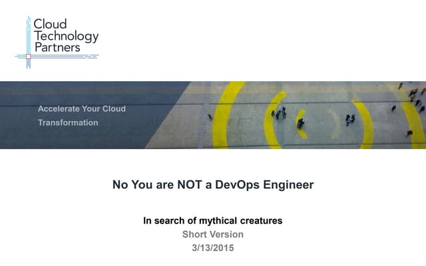The height and width of the screenshot is (266, 426).
Task: Click the word "Technology" in the logo
Action: tap(66, 36)
